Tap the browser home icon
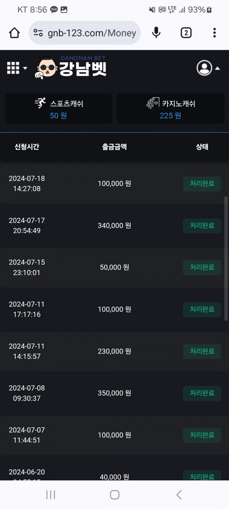229x509 pixels. [15, 33]
